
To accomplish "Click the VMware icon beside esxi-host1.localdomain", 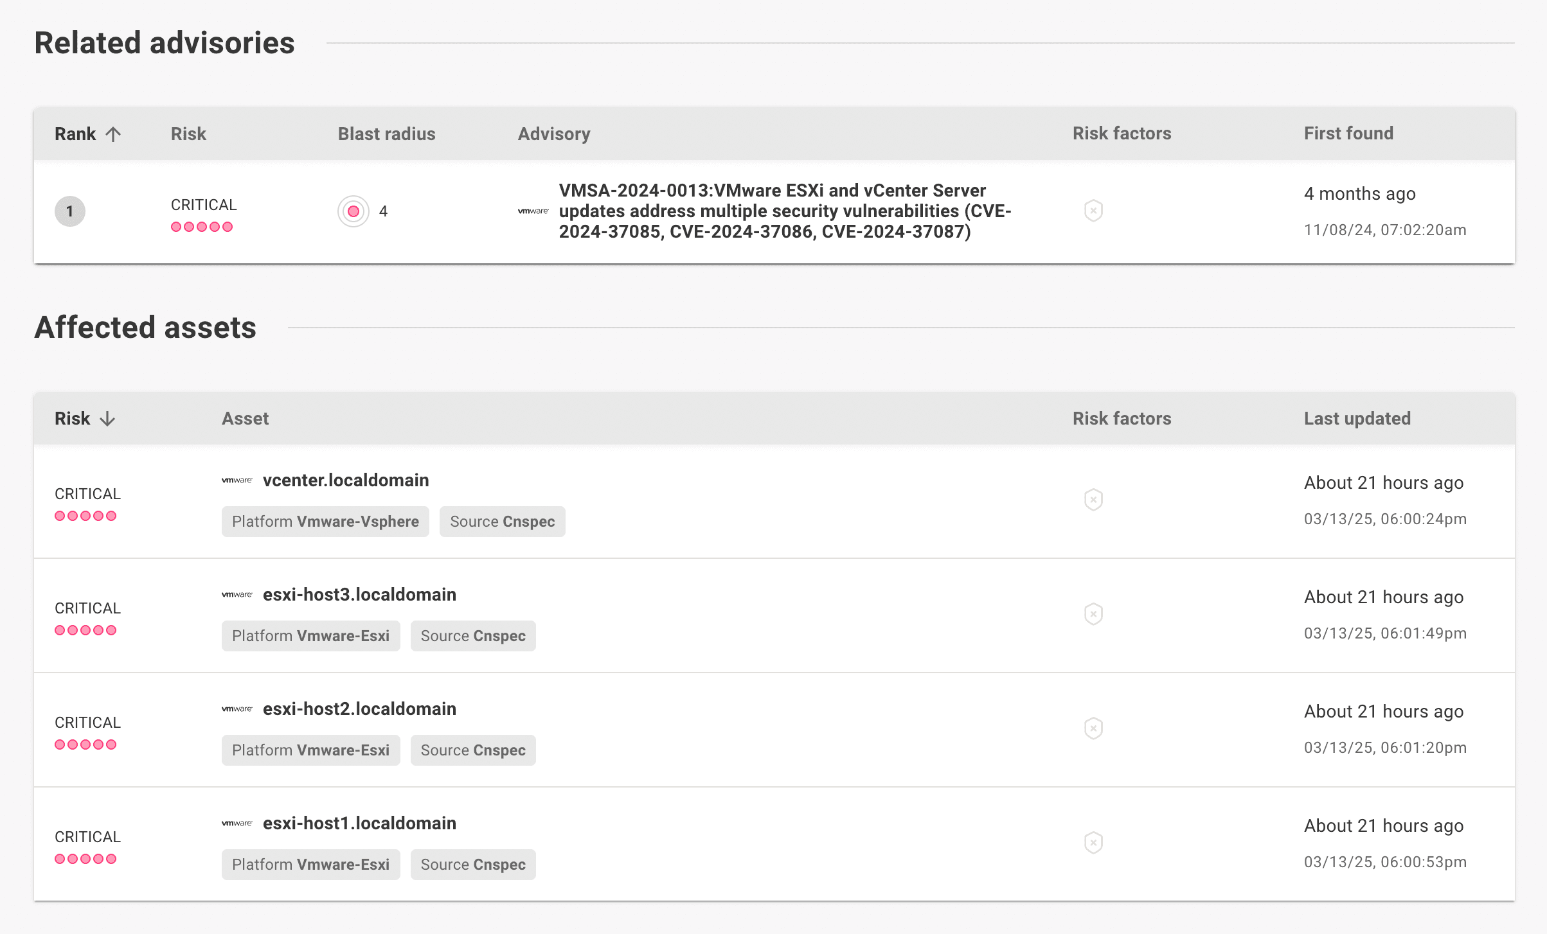I will click(x=237, y=823).
